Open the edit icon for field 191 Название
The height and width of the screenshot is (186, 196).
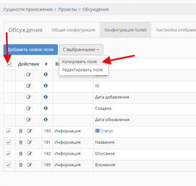point(29,142)
